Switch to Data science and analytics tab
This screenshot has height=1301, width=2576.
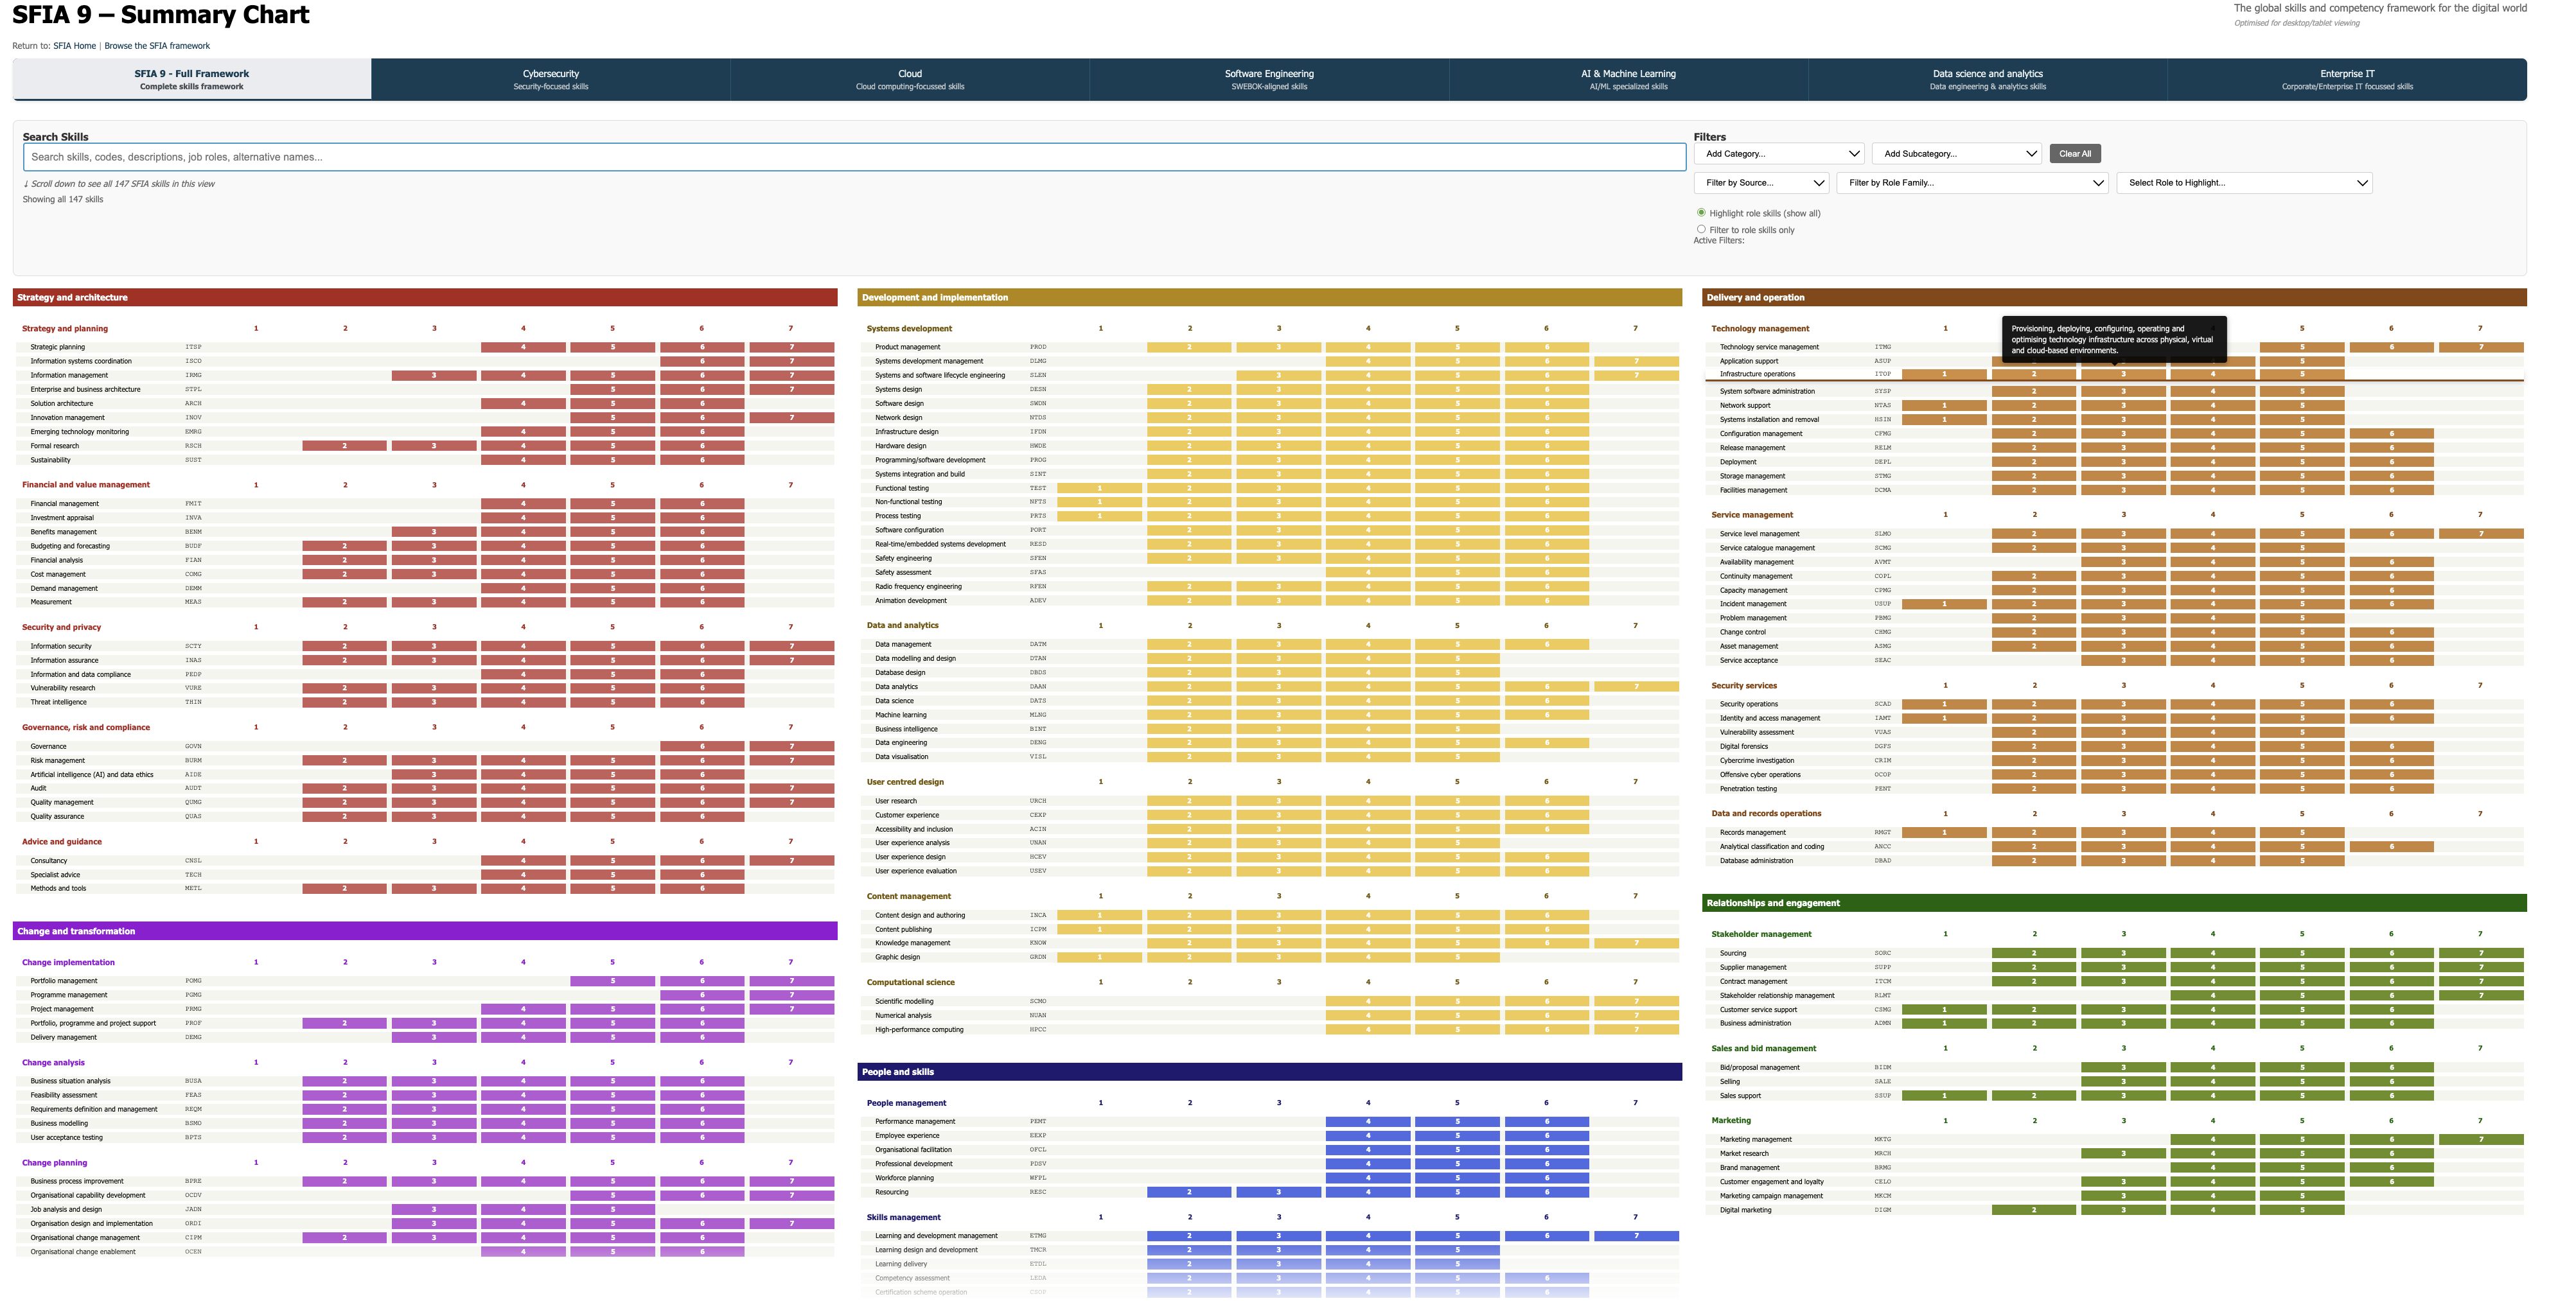point(1987,79)
